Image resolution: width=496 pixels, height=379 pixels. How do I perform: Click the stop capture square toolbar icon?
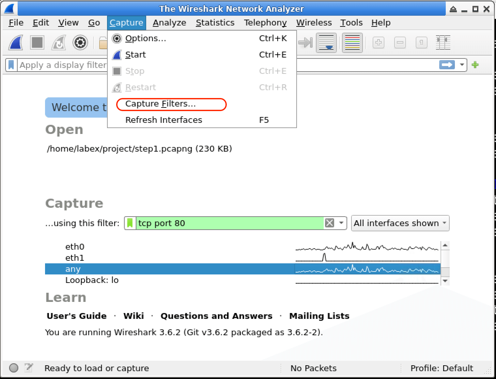coord(37,43)
